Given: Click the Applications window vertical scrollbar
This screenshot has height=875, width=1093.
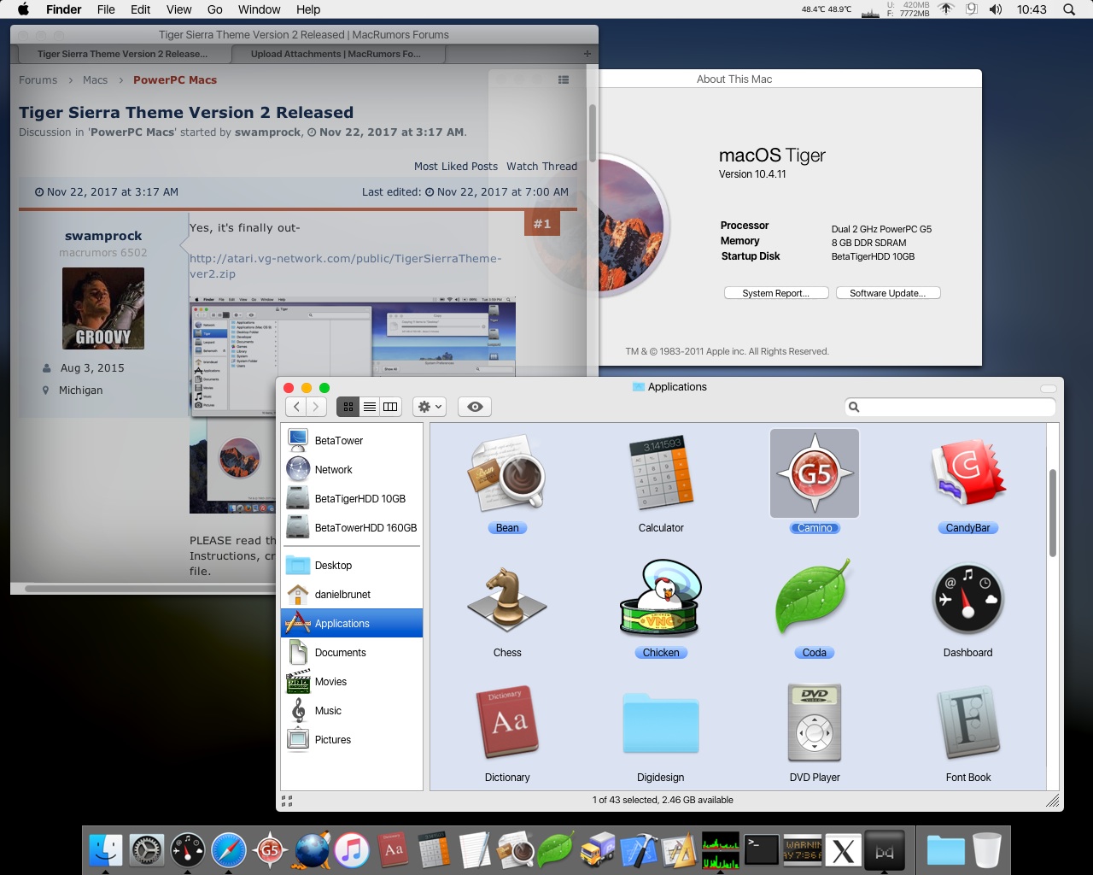Looking at the screenshot, I should (x=1053, y=514).
